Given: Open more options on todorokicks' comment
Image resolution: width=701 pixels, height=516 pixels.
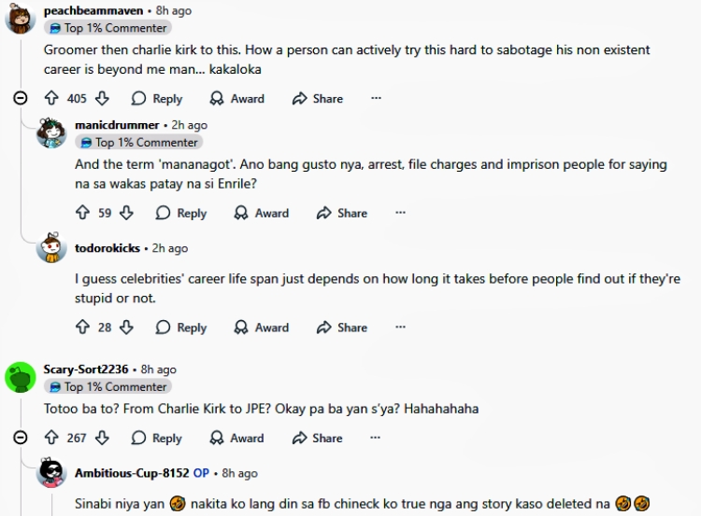Looking at the screenshot, I should pos(400,328).
